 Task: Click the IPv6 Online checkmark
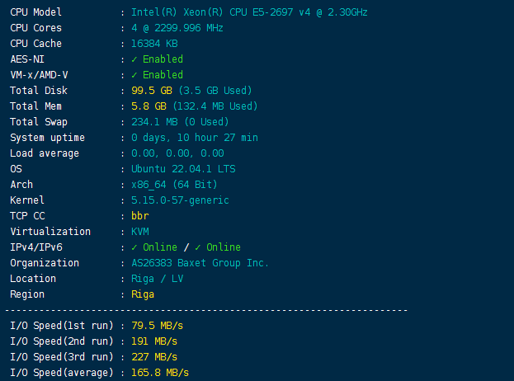point(198,247)
